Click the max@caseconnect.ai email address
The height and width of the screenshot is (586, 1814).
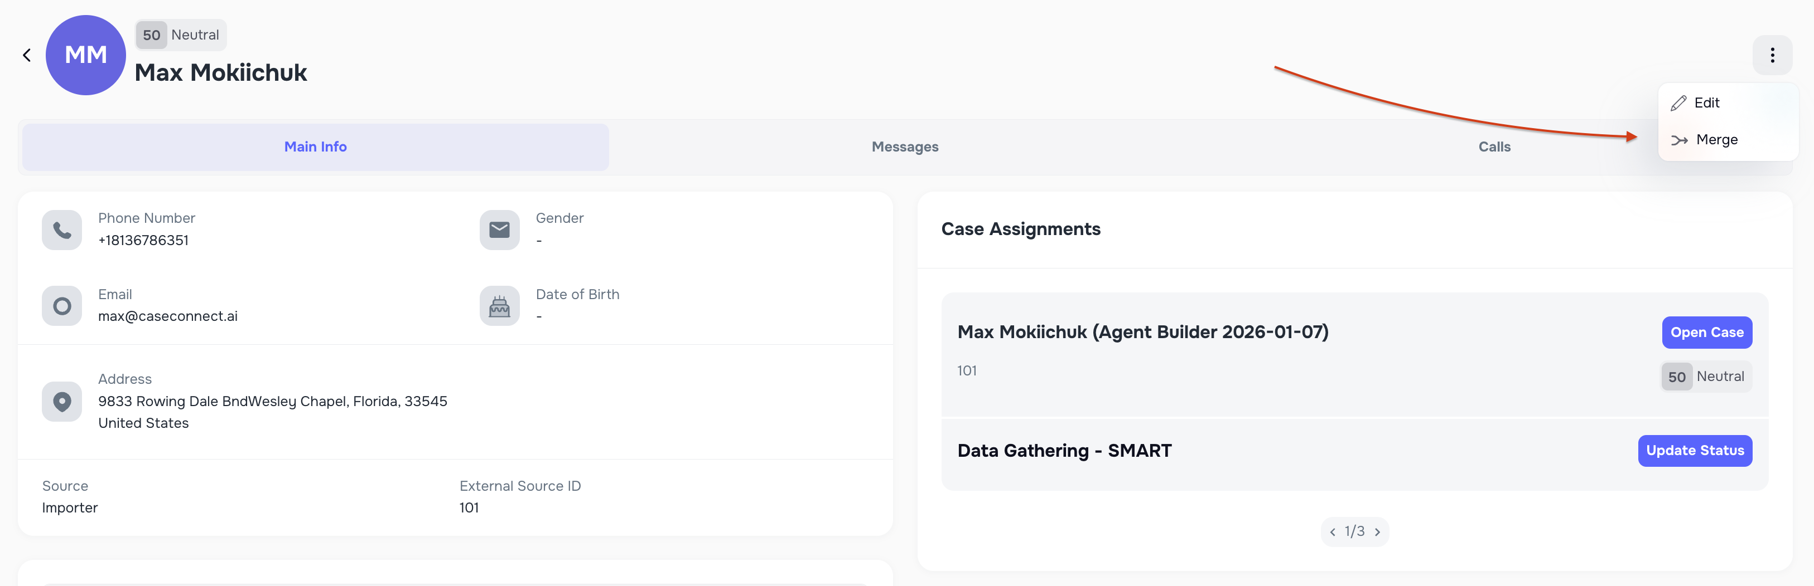167,316
